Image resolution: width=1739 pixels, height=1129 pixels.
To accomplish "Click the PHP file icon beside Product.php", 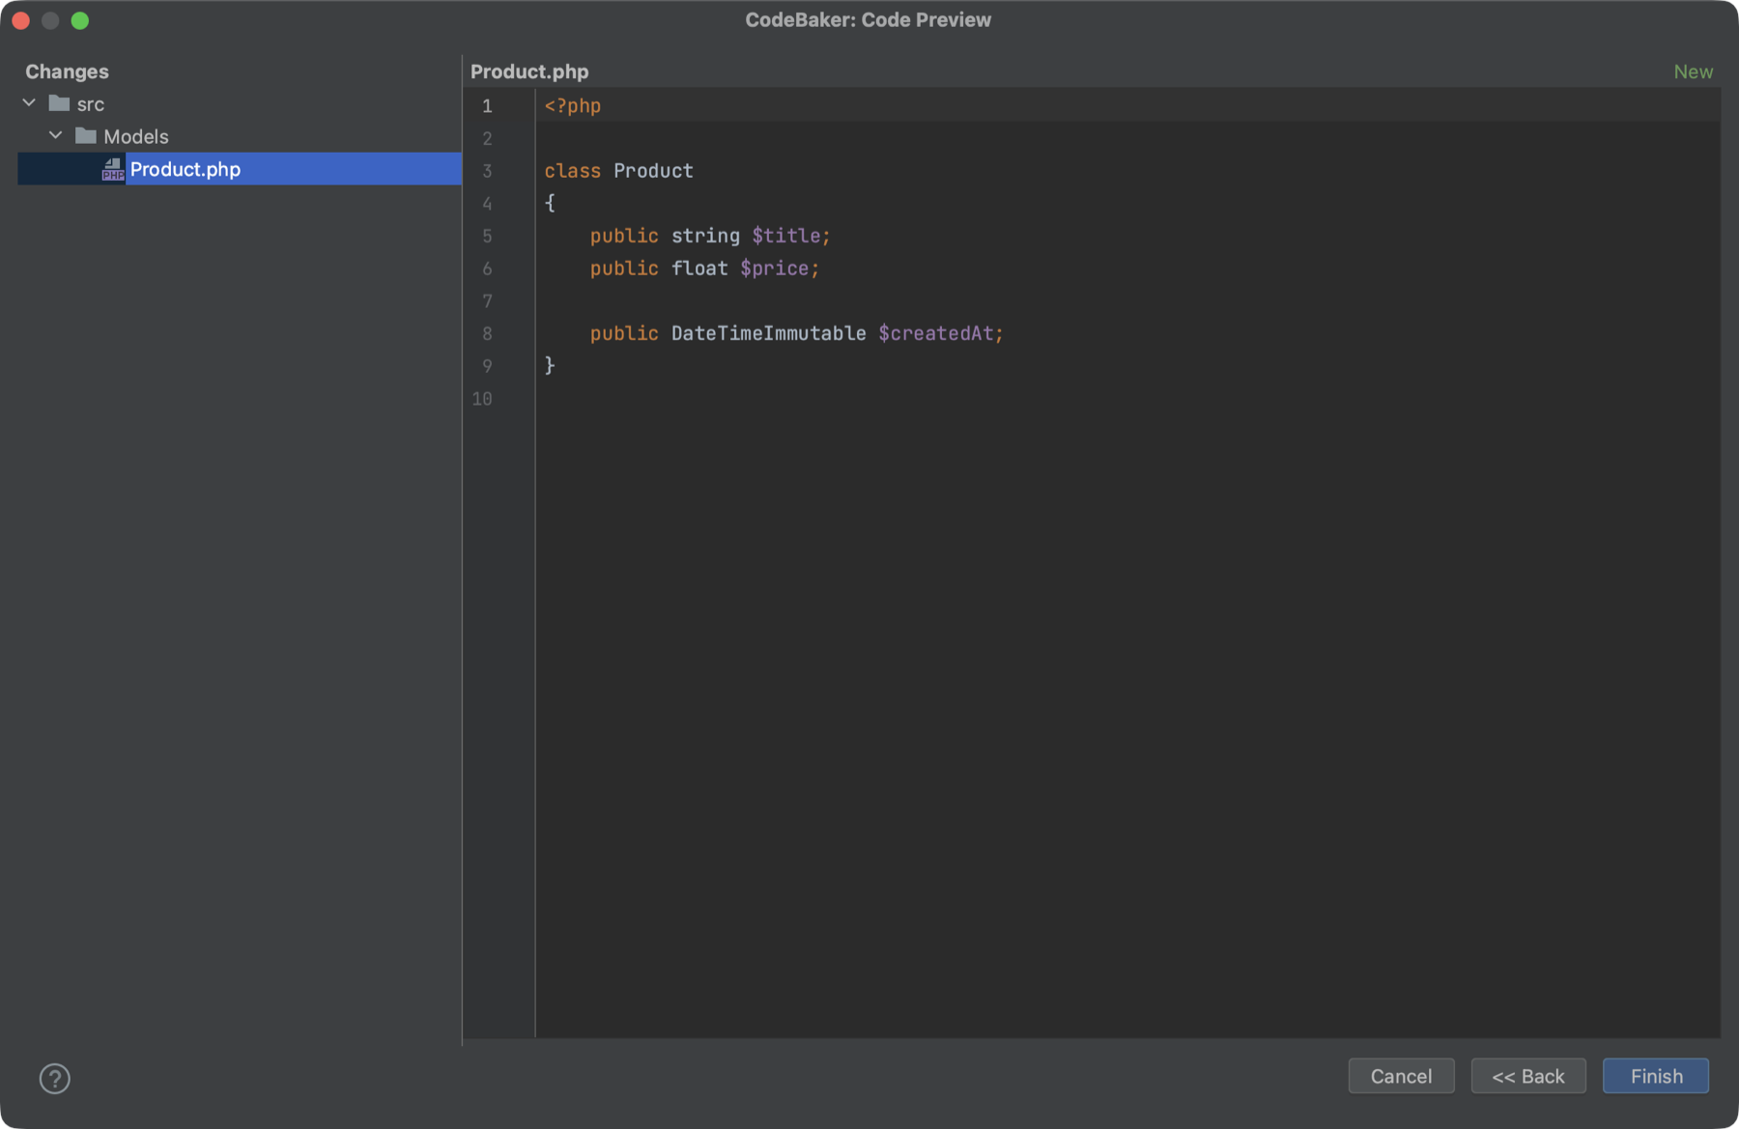I will click(113, 169).
